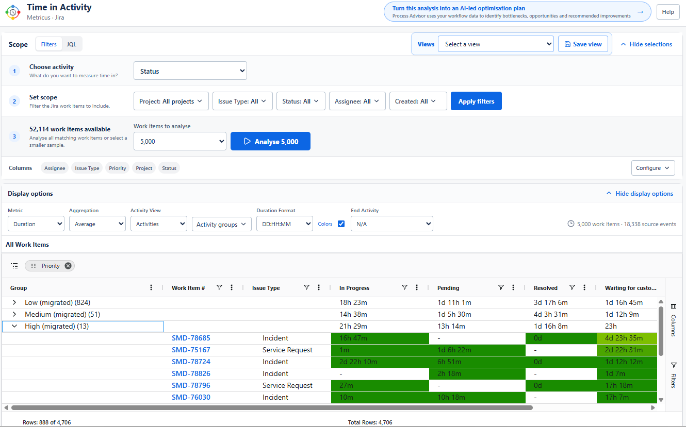Click the Save view button
The height and width of the screenshot is (427, 686).
tap(583, 44)
